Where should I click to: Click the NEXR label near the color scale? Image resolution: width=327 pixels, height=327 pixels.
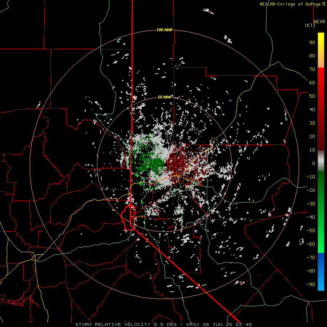click(319, 21)
